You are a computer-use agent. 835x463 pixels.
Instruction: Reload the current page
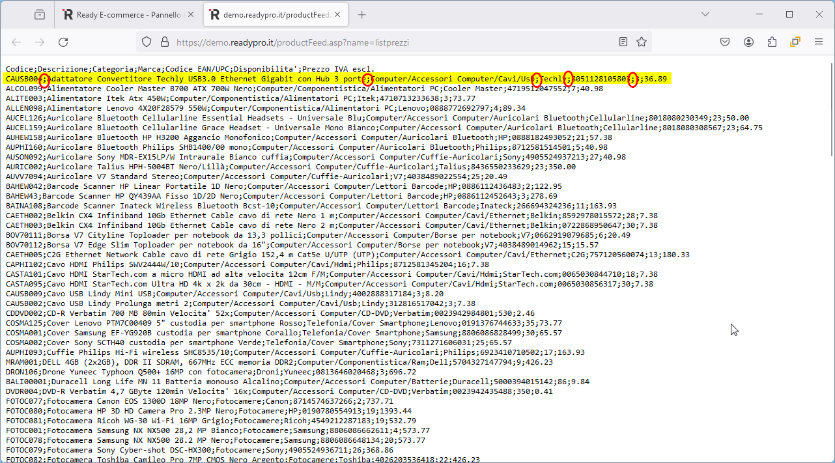[x=63, y=42]
